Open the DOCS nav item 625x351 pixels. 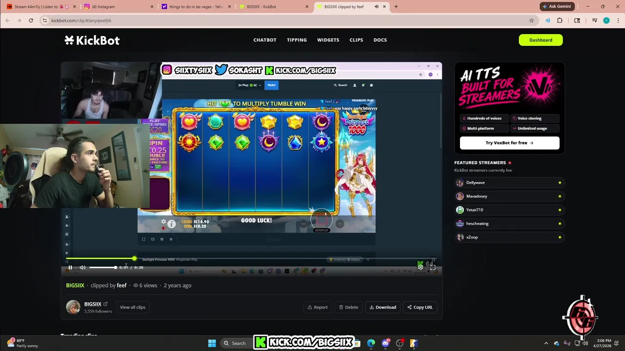coord(380,40)
